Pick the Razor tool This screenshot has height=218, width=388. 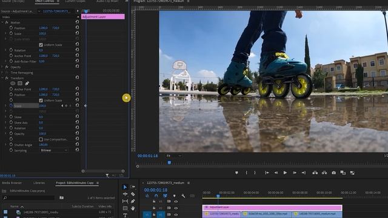point(133,194)
